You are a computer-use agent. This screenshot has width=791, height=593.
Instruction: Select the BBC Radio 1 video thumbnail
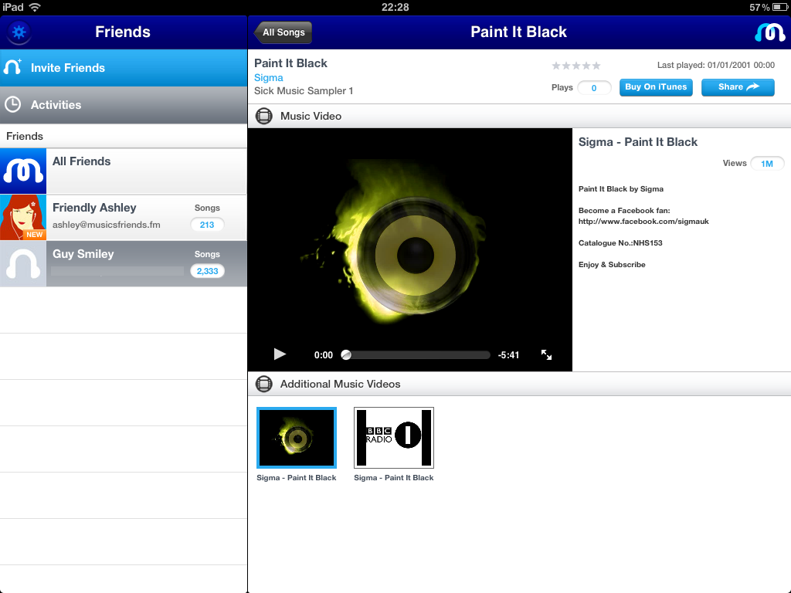click(394, 438)
